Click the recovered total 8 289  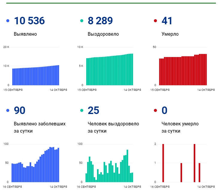click(x=100, y=21)
